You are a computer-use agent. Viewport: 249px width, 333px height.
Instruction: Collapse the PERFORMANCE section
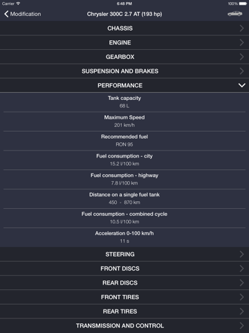pos(124,85)
